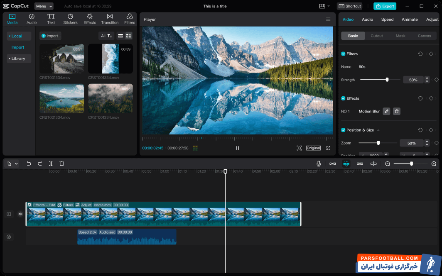Uncheck the Filters checkbox
The height and width of the screenshot is (276, 442).
[x=343, y=54]
